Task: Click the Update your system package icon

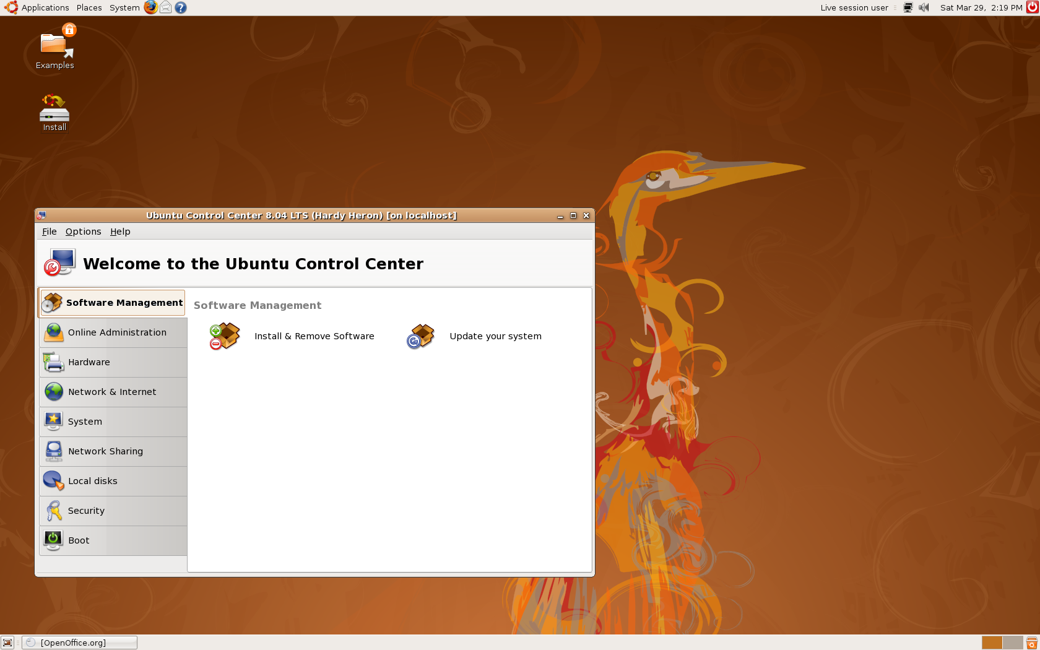Action: pos(421,336)
